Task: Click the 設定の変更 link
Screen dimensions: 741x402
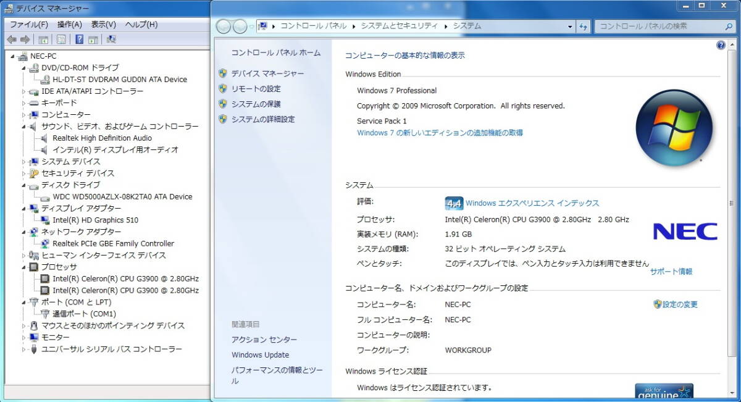Action: click(680, 304)
